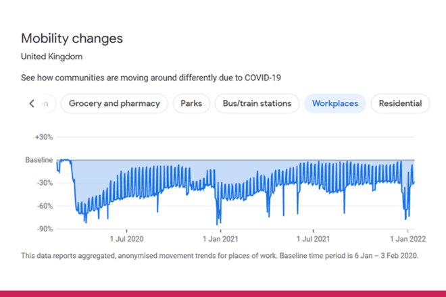446x297 pixels.
Task: Select the Grocery and pharmacy category chip
Action: 114,103
